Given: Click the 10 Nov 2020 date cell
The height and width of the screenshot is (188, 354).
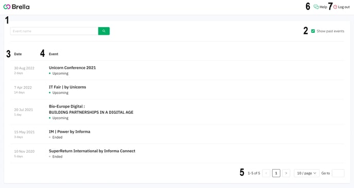Looking at the screenshot, I should (24, 151).
